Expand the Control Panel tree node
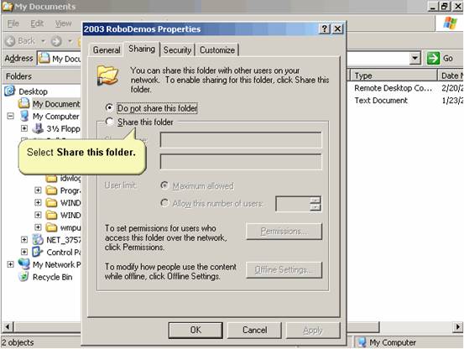The width and height of the screenshot is (464, 349). pyautogui.click(x=24, y=252)
